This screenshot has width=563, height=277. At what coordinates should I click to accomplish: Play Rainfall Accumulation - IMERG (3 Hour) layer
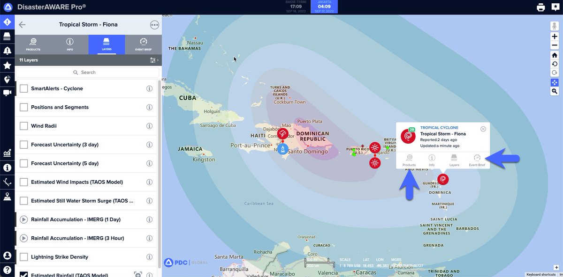23,238
